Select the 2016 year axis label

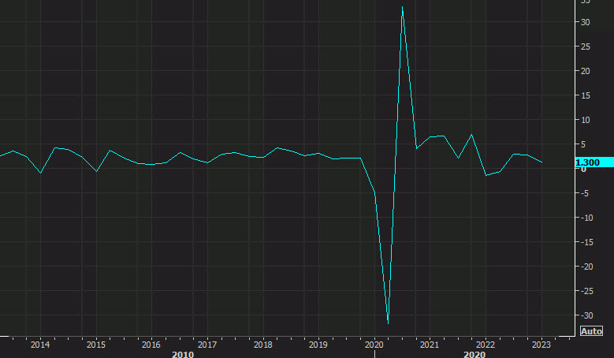(151, 345)
